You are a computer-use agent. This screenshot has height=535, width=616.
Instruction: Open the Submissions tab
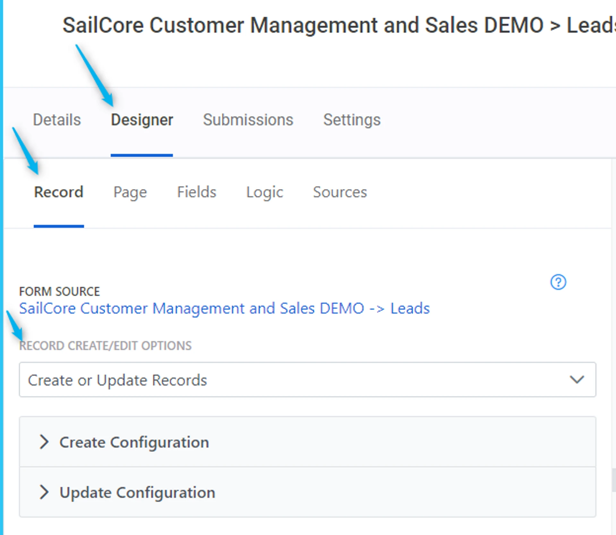(248, 120)
